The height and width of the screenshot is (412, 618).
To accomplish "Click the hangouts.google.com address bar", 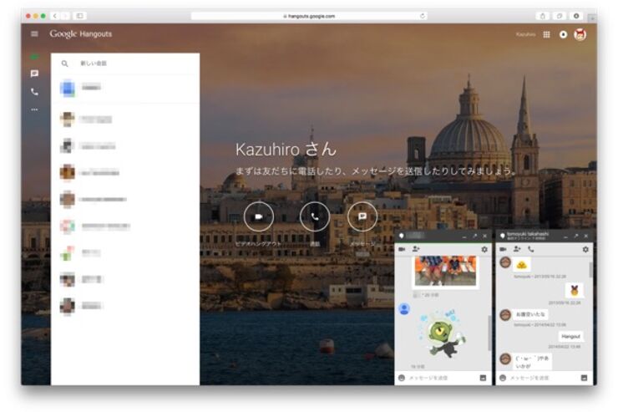I will tap(309, 16).
